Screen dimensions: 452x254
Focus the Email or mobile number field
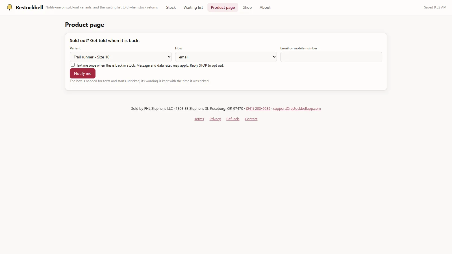[x=331, y=57]
